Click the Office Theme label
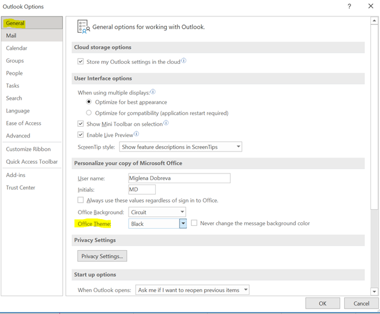380x314 pixels. [x=94, y=224]
